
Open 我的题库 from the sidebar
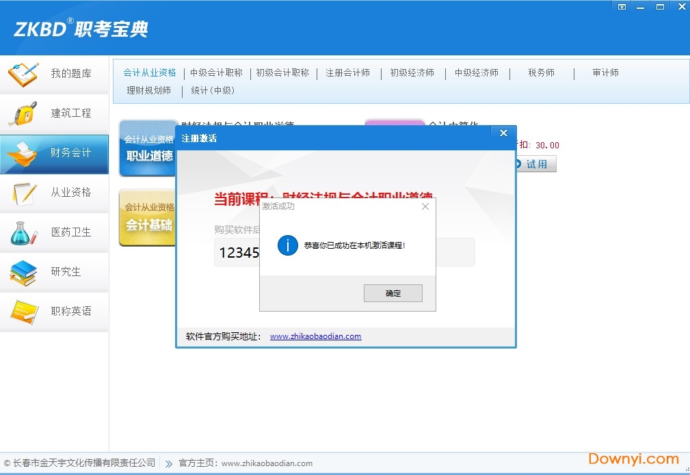55,75
